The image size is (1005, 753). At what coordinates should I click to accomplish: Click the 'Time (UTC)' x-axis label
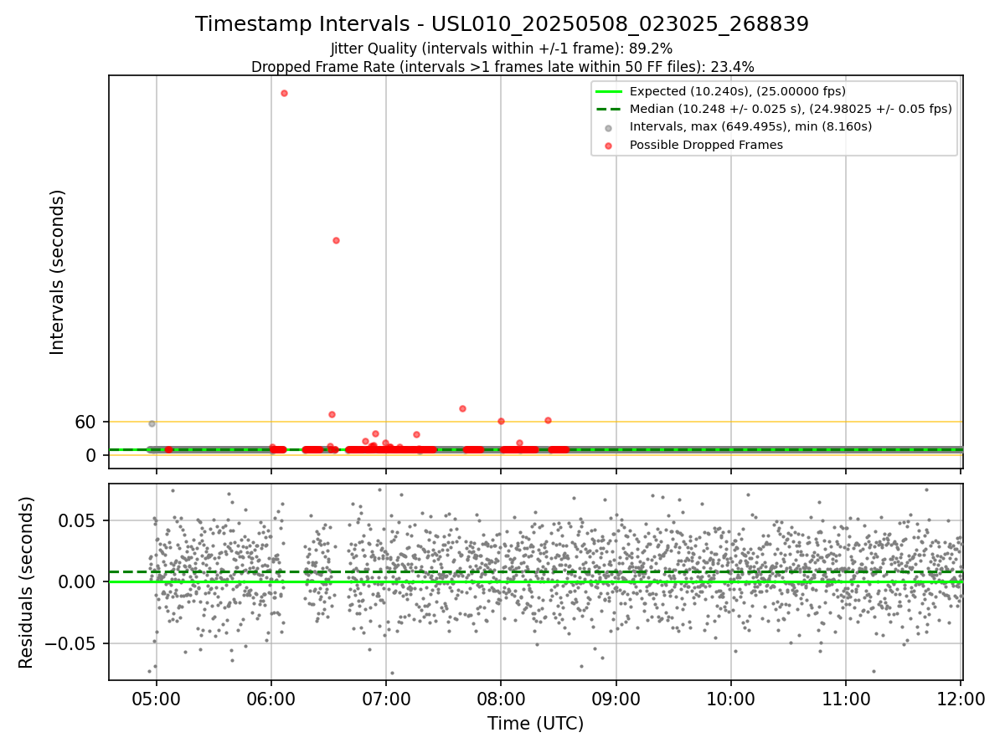tap(535, 724)
